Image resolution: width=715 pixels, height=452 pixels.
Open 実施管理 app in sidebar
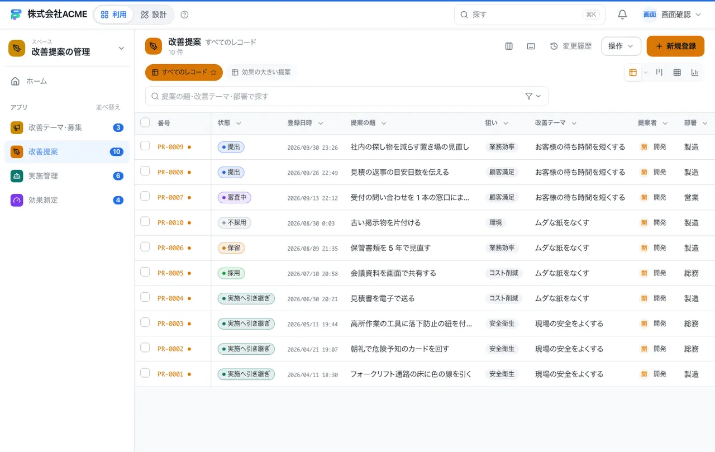pyautogui.click(x=67, y=176)
